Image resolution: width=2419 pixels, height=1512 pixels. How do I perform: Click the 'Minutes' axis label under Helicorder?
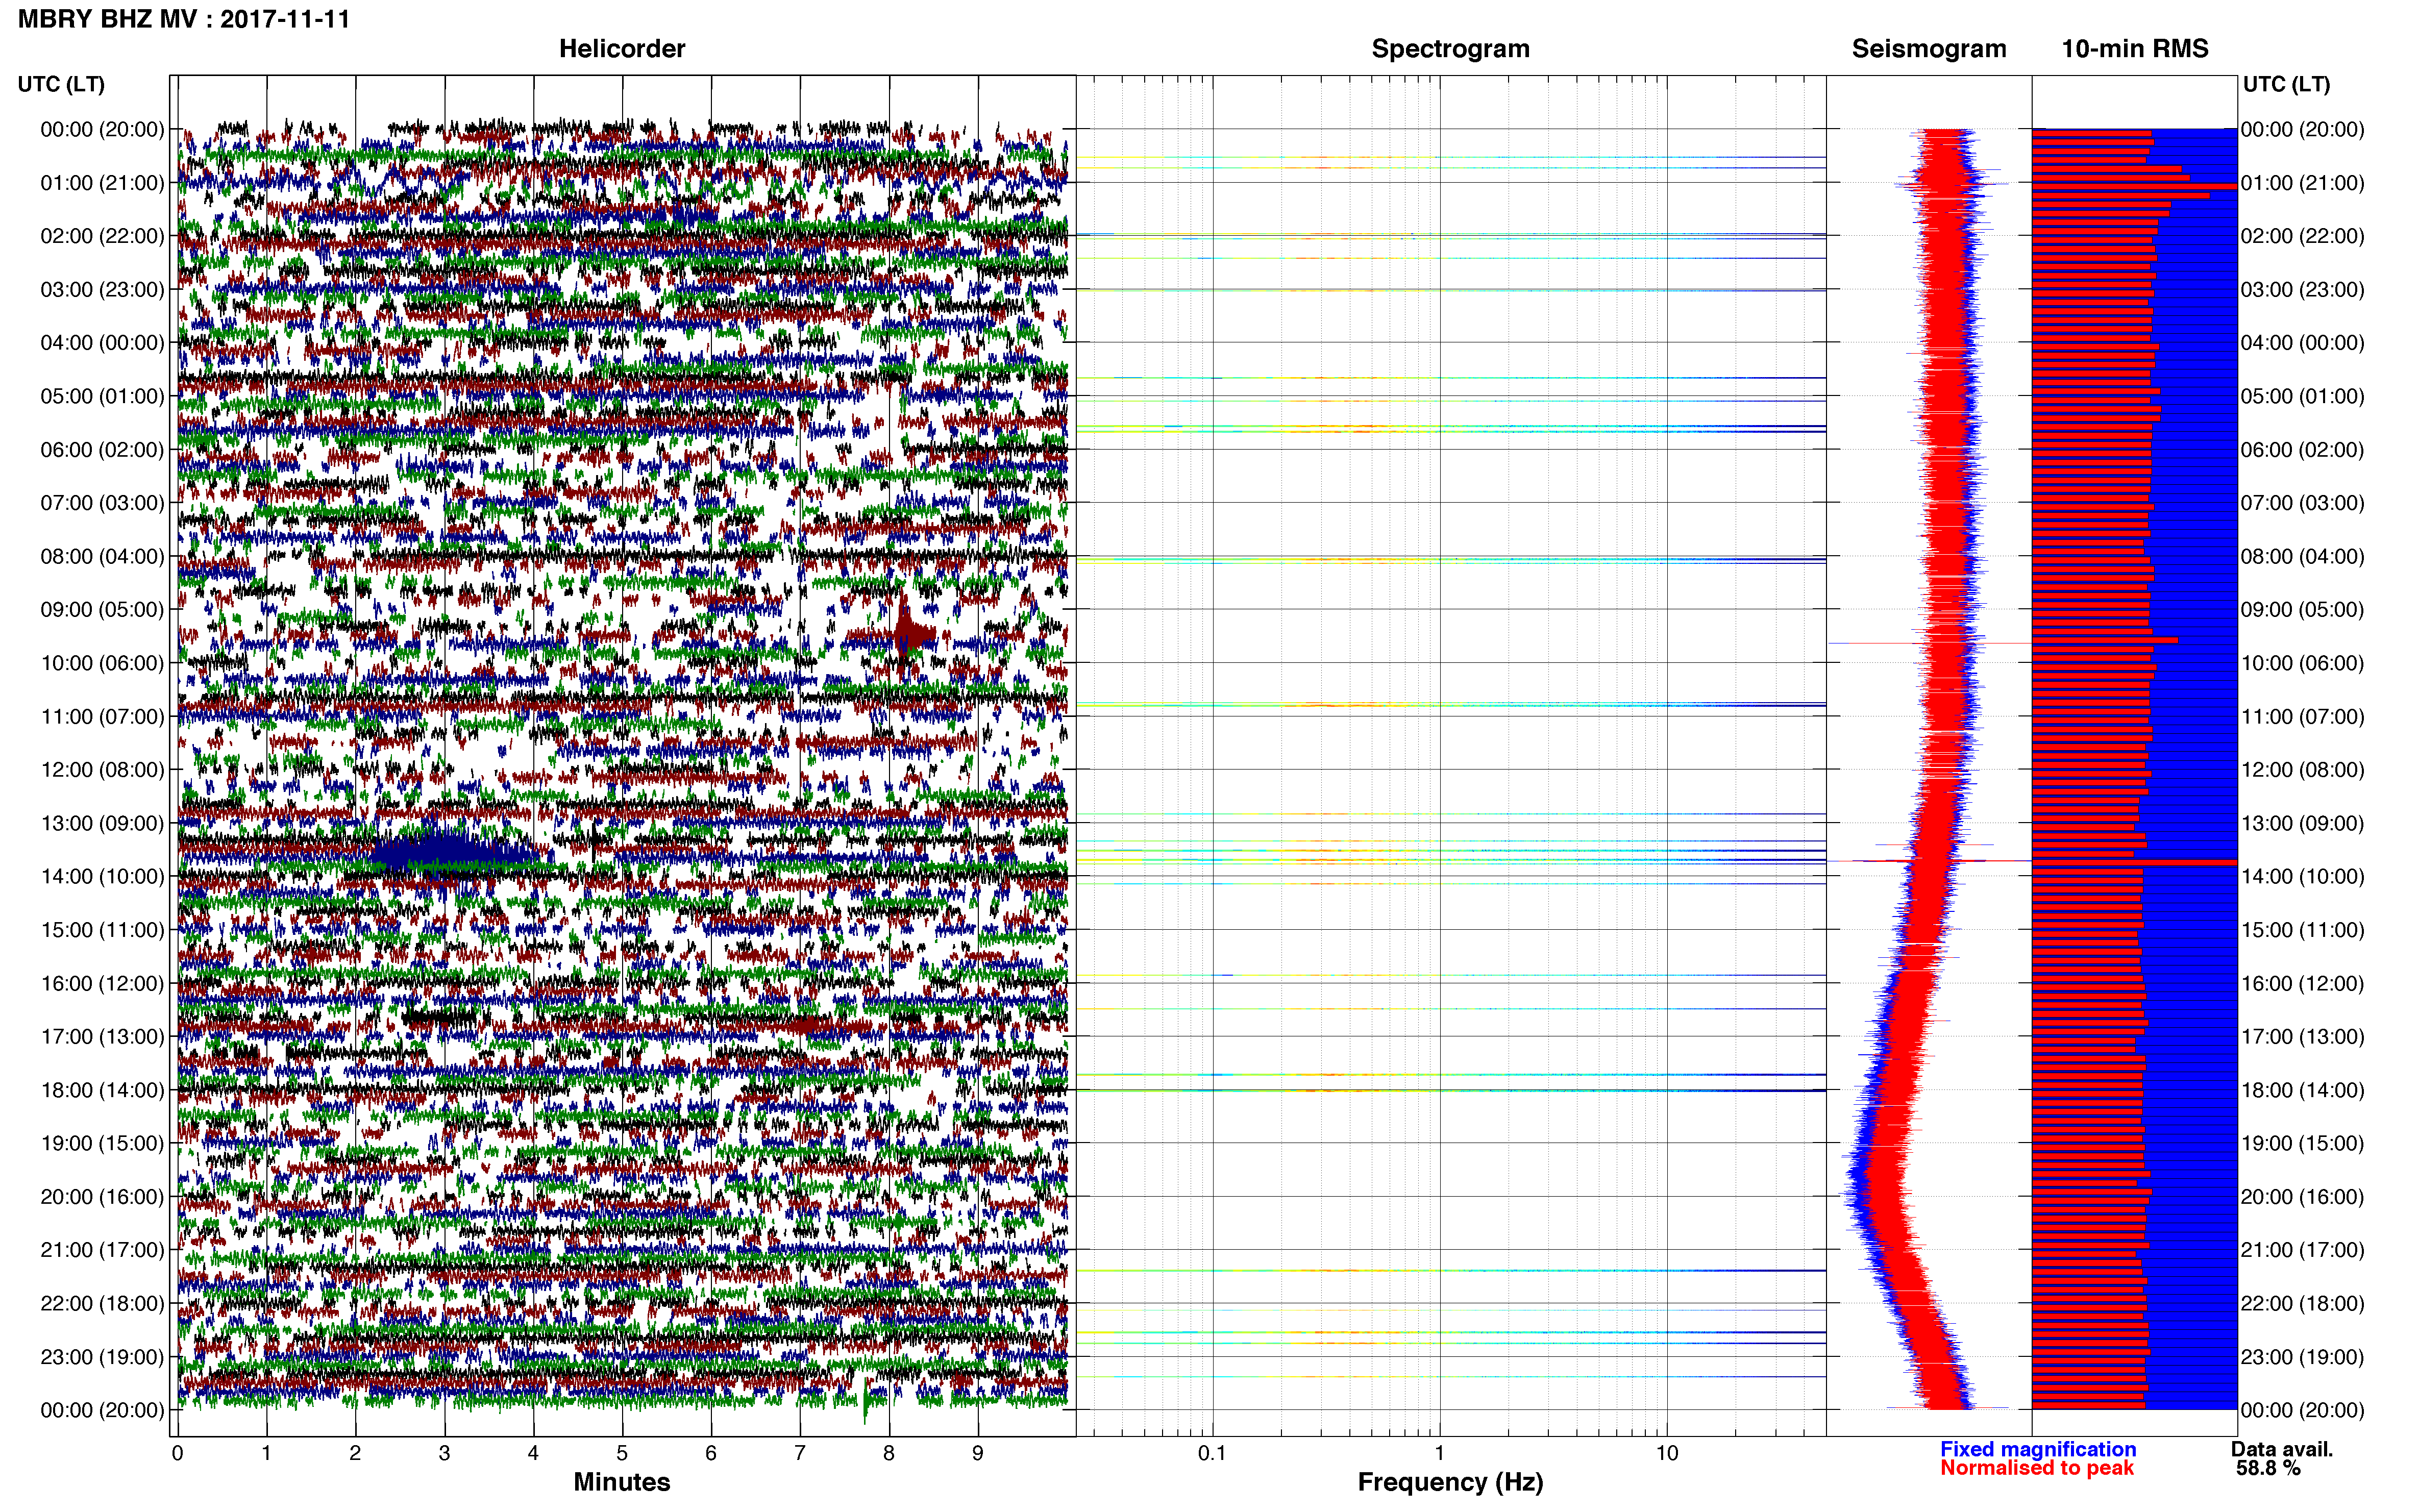[622, 1482]
